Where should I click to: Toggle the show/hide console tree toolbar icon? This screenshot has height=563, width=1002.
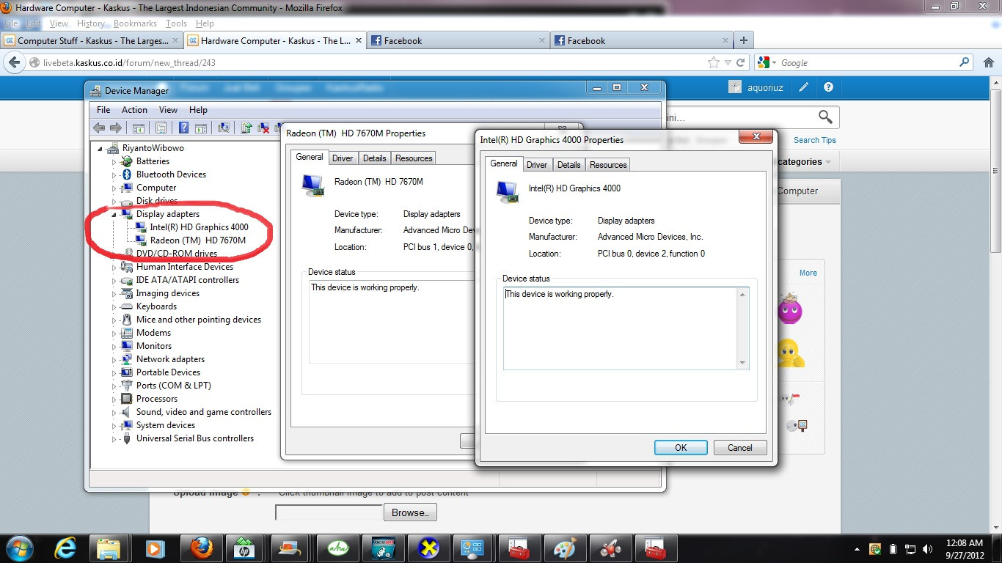(x=138, y=128)
